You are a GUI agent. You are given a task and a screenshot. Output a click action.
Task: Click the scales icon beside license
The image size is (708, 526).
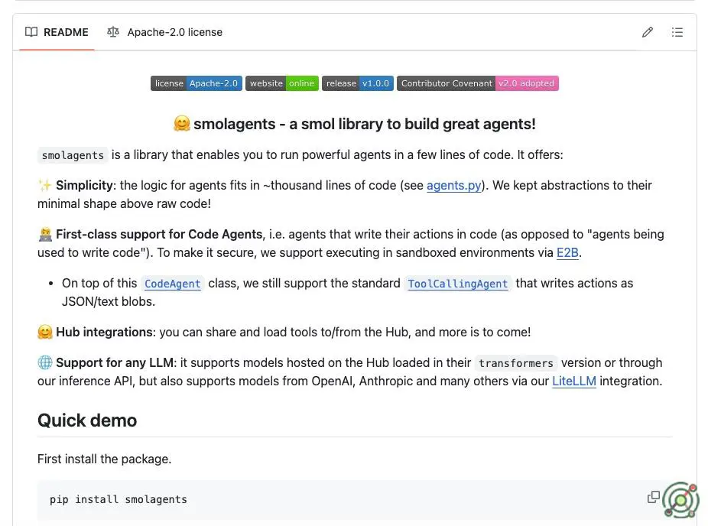tap(113, 32)
